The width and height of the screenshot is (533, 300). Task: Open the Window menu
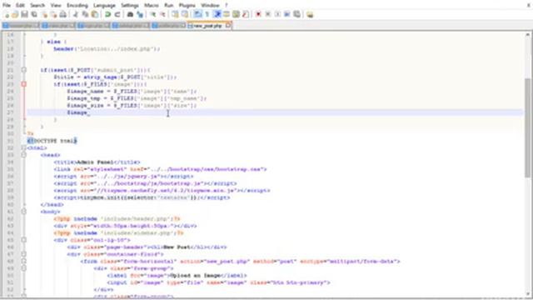tap(210, 5)
